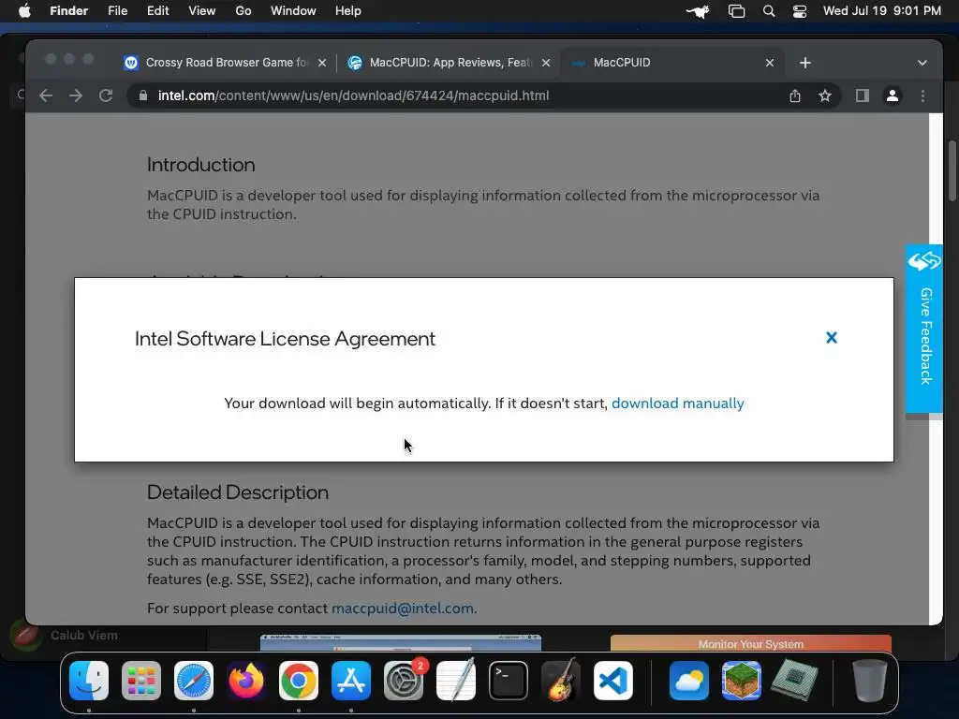The width and height of the screenshot is (959, 719).
Task: Click the date and time clock
Action: coord(882,11)
